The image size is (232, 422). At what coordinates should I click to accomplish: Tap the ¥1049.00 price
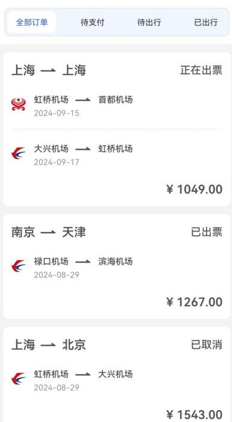(x=195, y=189)
